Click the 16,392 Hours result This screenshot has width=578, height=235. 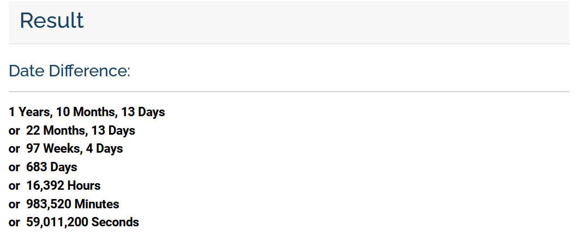click(x=63, y=185)
